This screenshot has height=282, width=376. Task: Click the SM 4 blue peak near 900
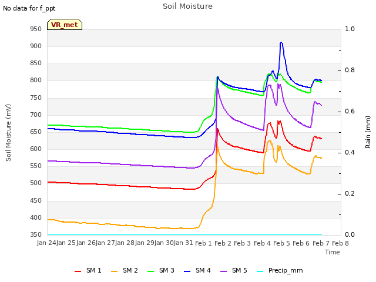click(x=281, y=43)
